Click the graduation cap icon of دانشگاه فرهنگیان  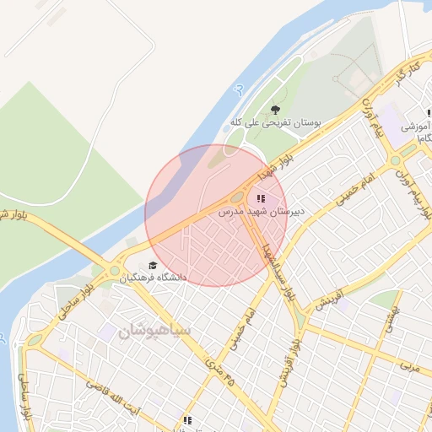coord(153,265)
